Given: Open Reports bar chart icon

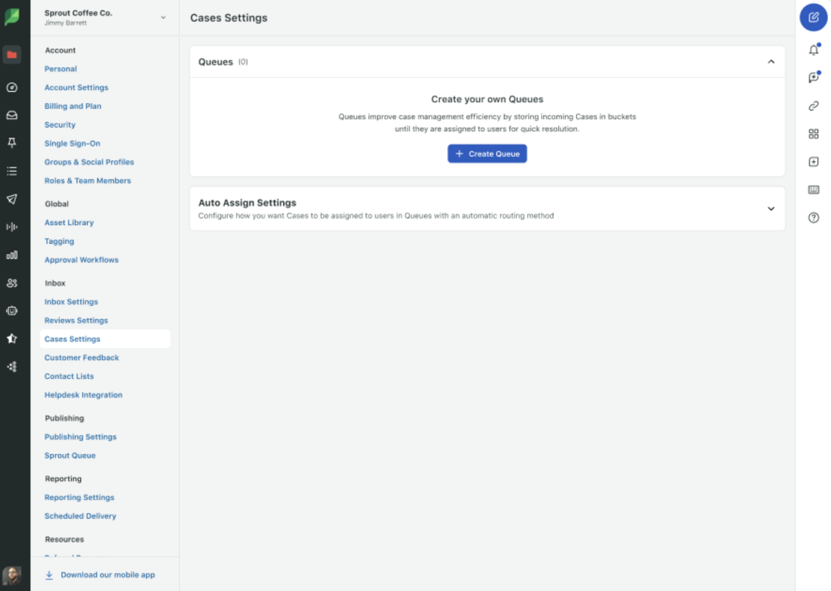Looking at the screenshot, I should 12,255.
